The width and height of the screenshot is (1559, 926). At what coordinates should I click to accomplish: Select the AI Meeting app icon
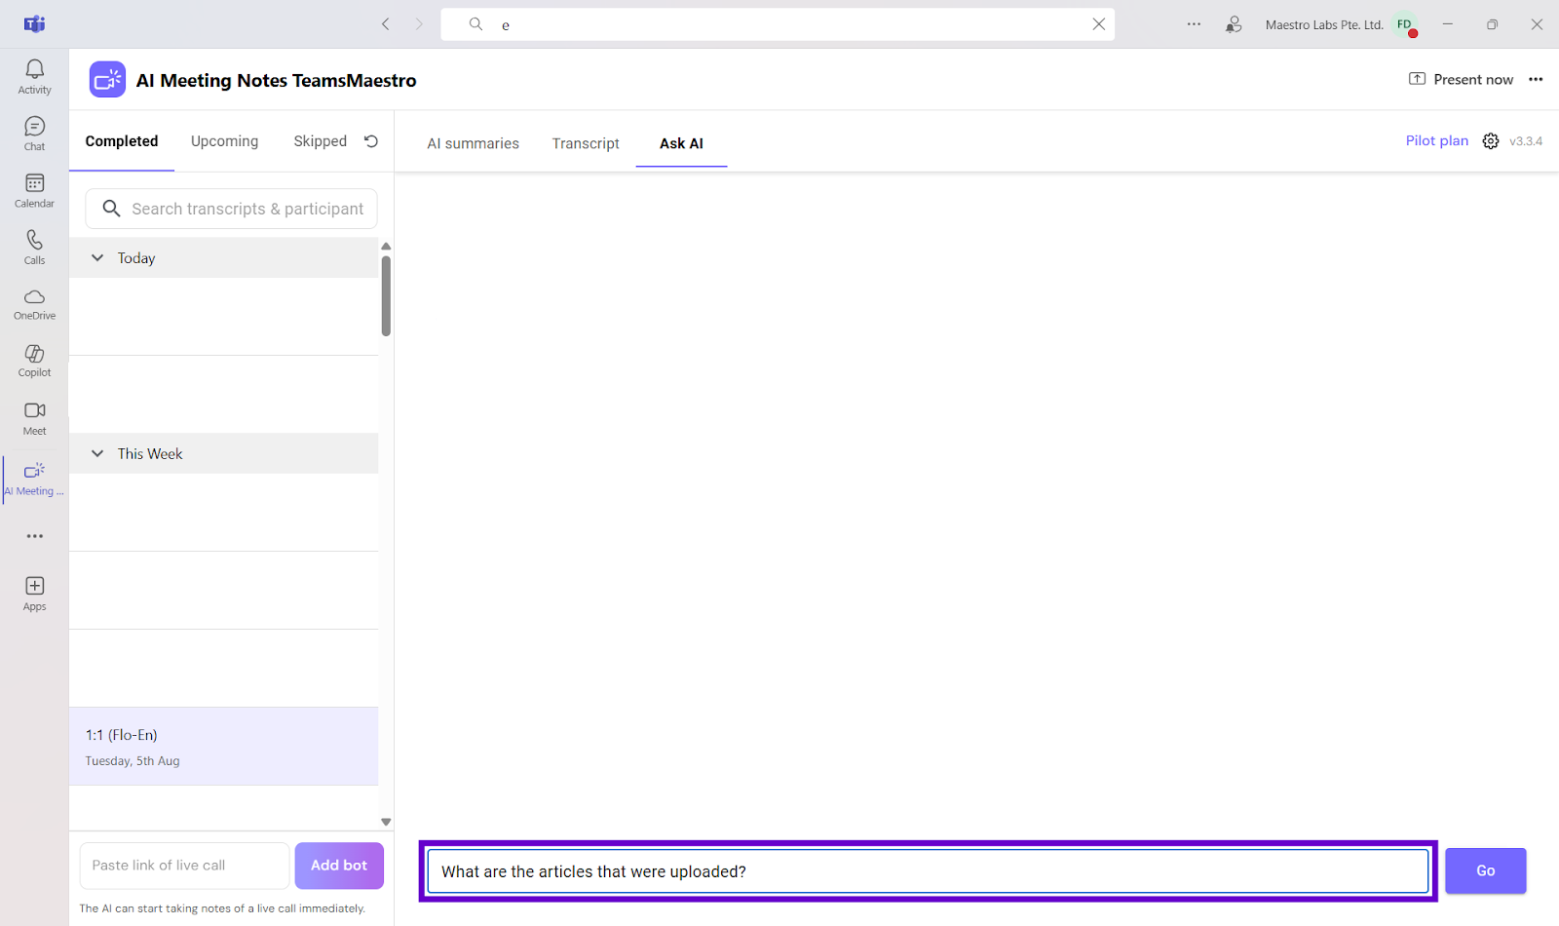34,479
